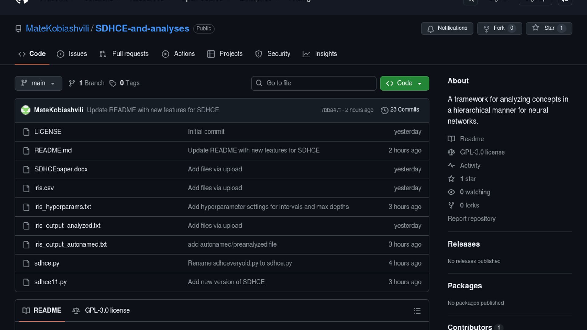Open the 7bba47f commit hash link
This screenshot has height=330, width=587.
tap(330, 110)
